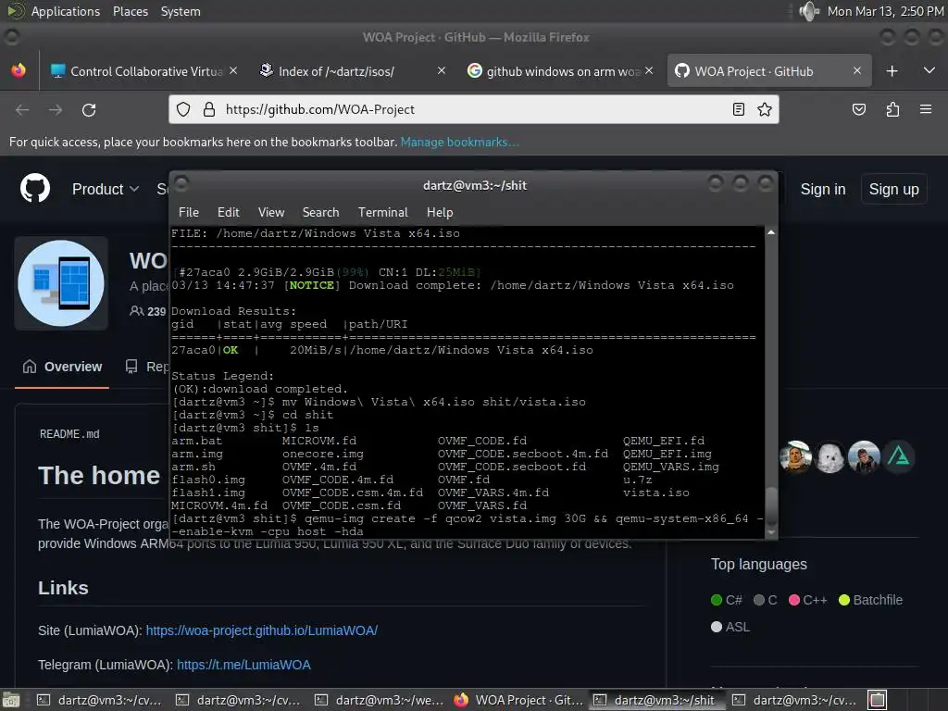Open terminal Search menu
This screenshot has width=948, height=711.
point(320,212)
